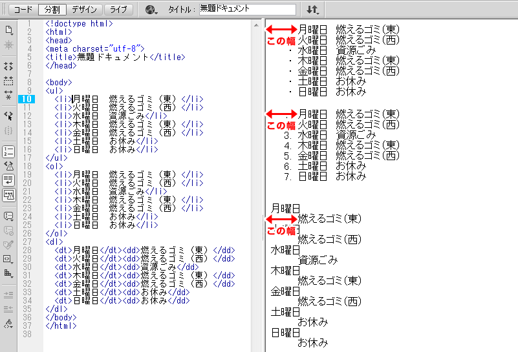This screenshot has width=518, height=352.
Task: Collapse the full tag
Action: click(8, 67)
